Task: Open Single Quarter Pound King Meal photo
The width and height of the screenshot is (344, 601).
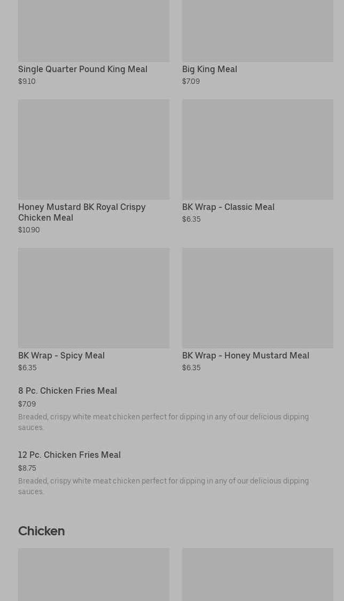Action: (93, 31)
